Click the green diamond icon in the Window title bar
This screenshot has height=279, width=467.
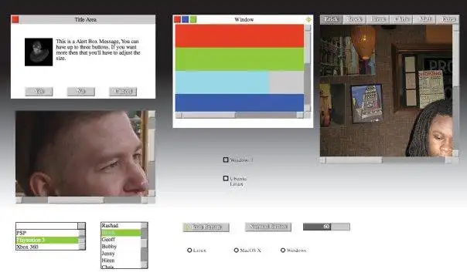308,19
